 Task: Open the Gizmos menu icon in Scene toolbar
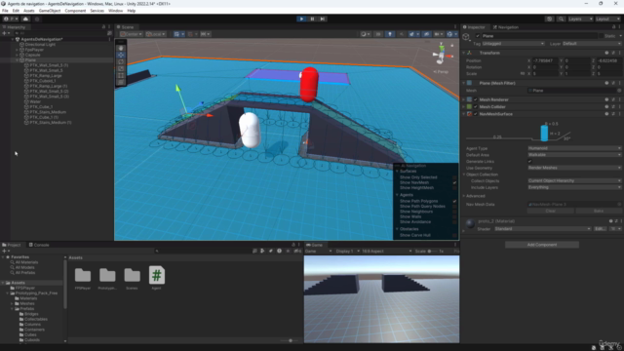[450, 34]
